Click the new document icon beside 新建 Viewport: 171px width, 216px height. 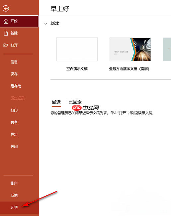pyautogui.click(x=6, y=33)
